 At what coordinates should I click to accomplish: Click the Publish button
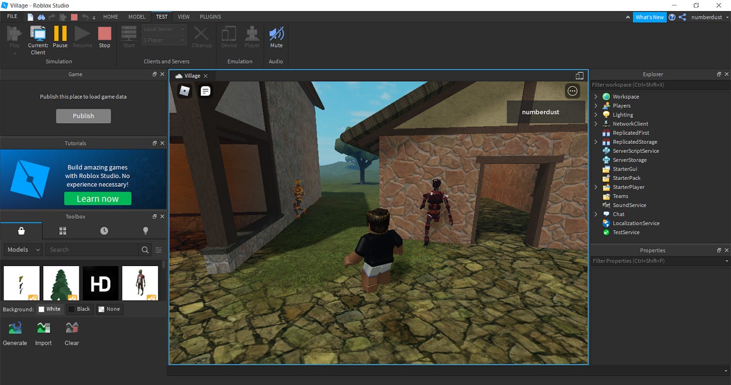[x=83, y=116]
